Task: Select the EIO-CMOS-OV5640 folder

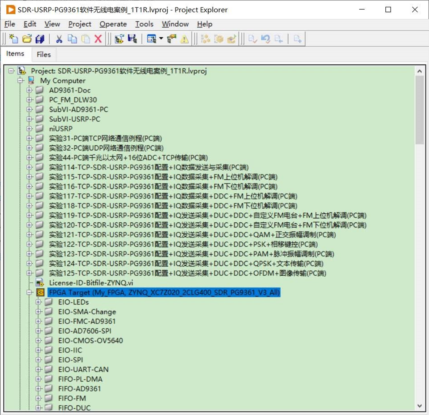Action: pyautogui.click(x=91, y=341)
